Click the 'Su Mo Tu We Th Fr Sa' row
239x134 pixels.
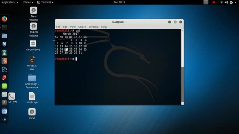coord(71,37)
